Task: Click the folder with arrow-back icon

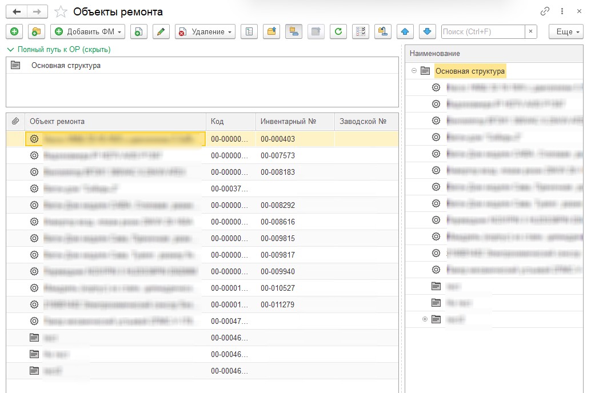Action: [382, 31]
